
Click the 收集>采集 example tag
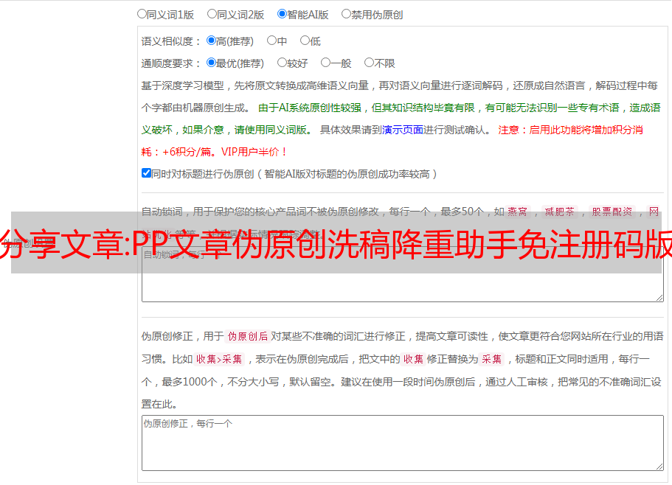[219, 359]
